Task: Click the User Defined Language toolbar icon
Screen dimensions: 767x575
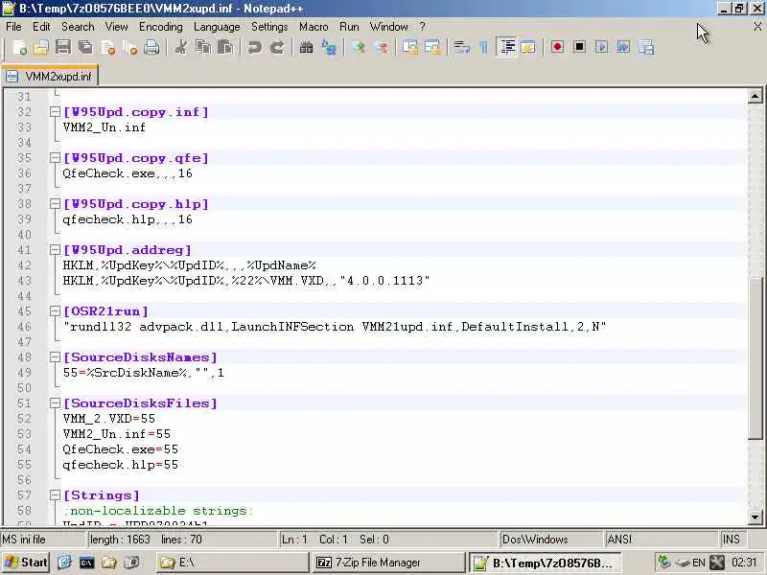Action: [528, 47]
